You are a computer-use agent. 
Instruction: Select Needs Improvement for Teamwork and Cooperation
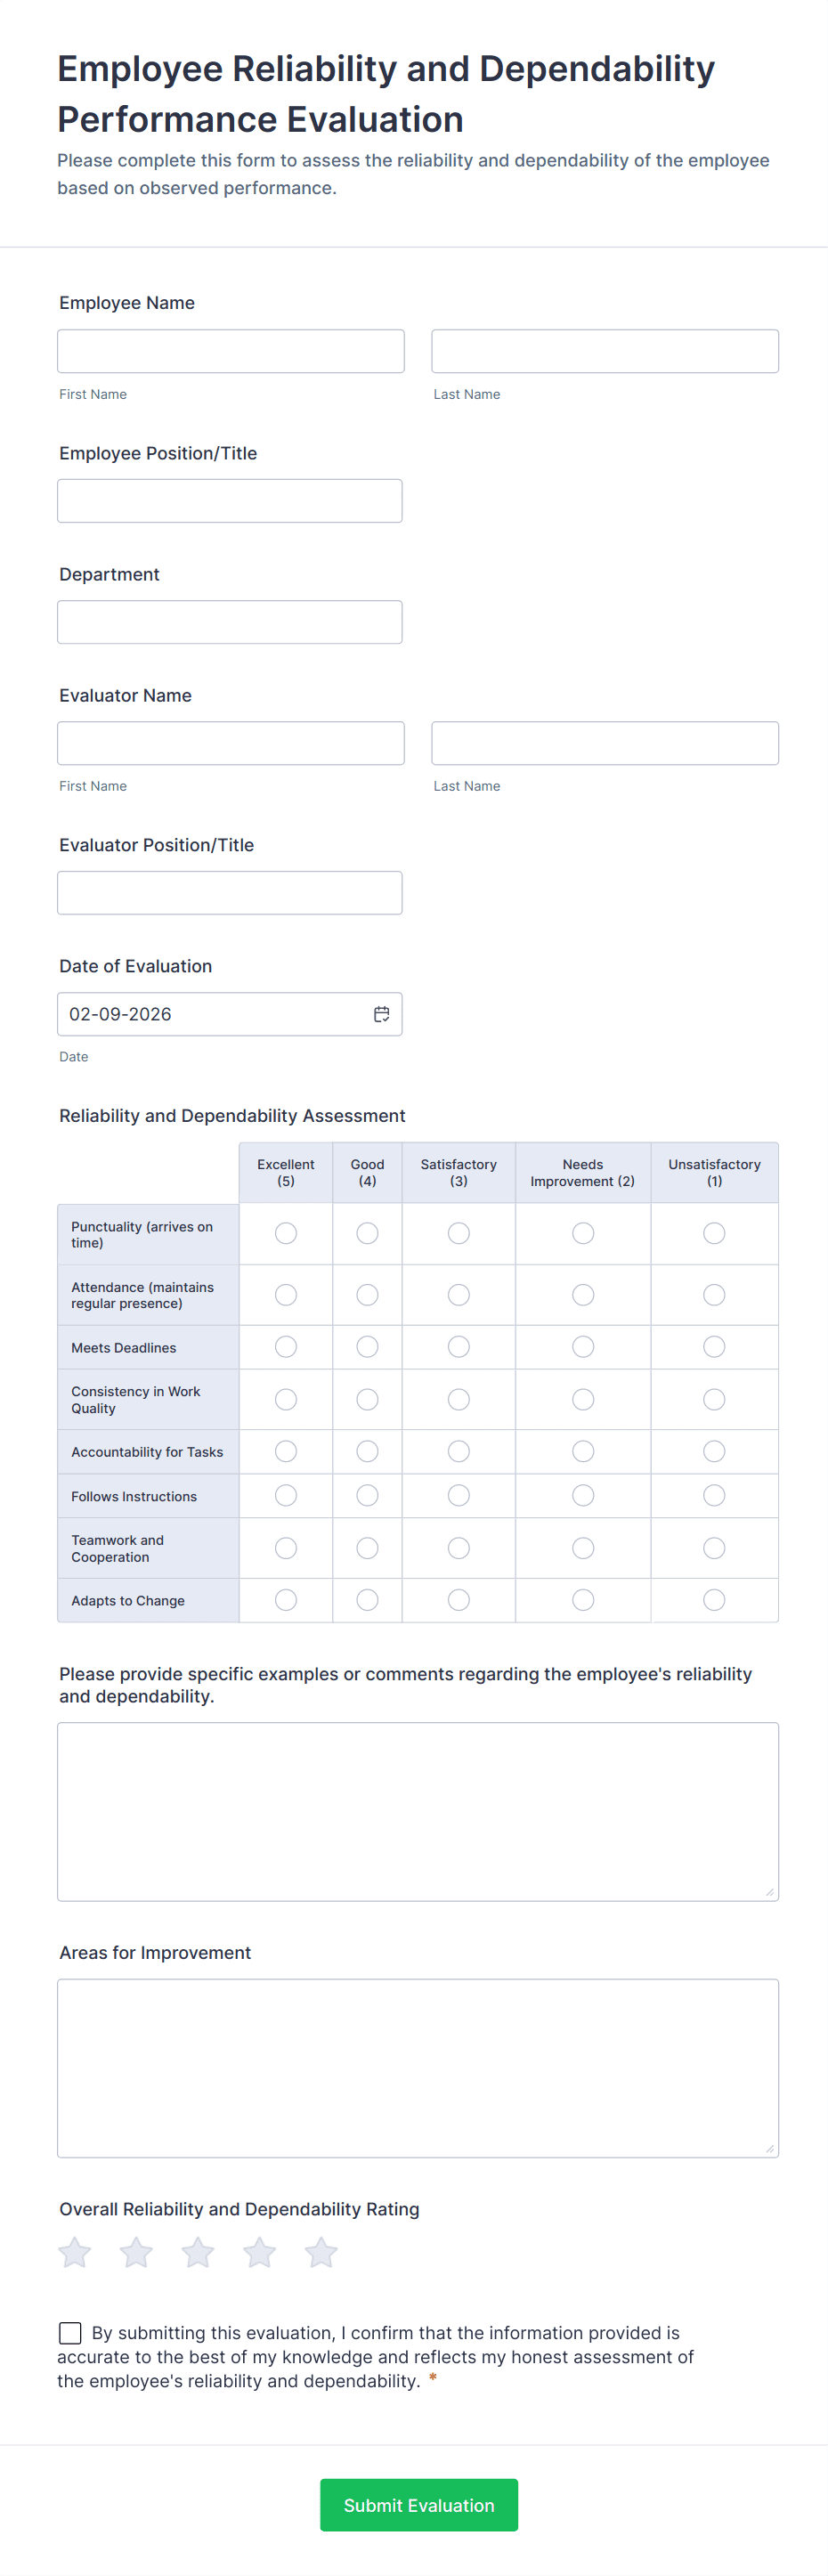point(583,1548)
